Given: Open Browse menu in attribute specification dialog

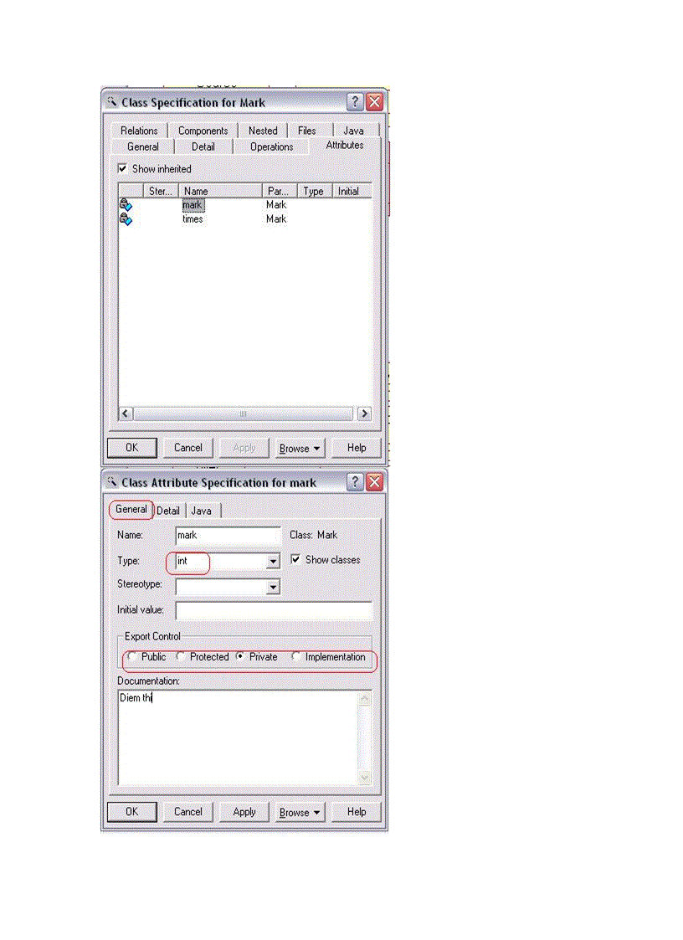Looking at the screenshot, I should (x=300, y=812).
